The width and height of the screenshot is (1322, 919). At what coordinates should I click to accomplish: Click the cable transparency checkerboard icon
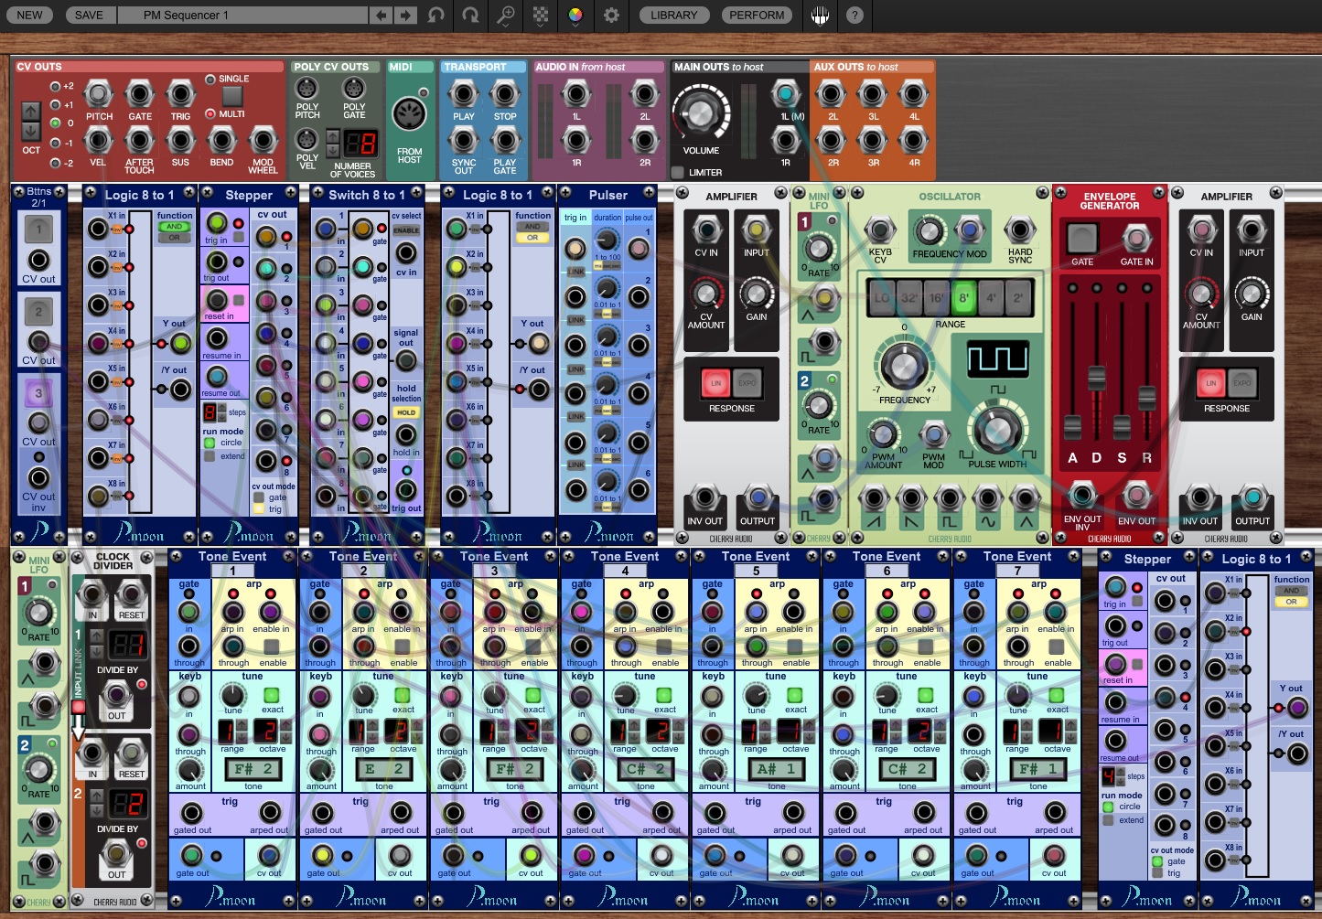(x=542, y=13)
